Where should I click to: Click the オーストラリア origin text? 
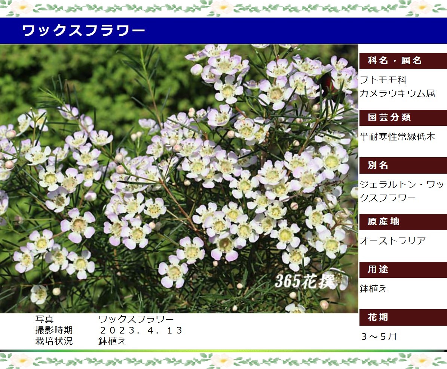(393, 241)
